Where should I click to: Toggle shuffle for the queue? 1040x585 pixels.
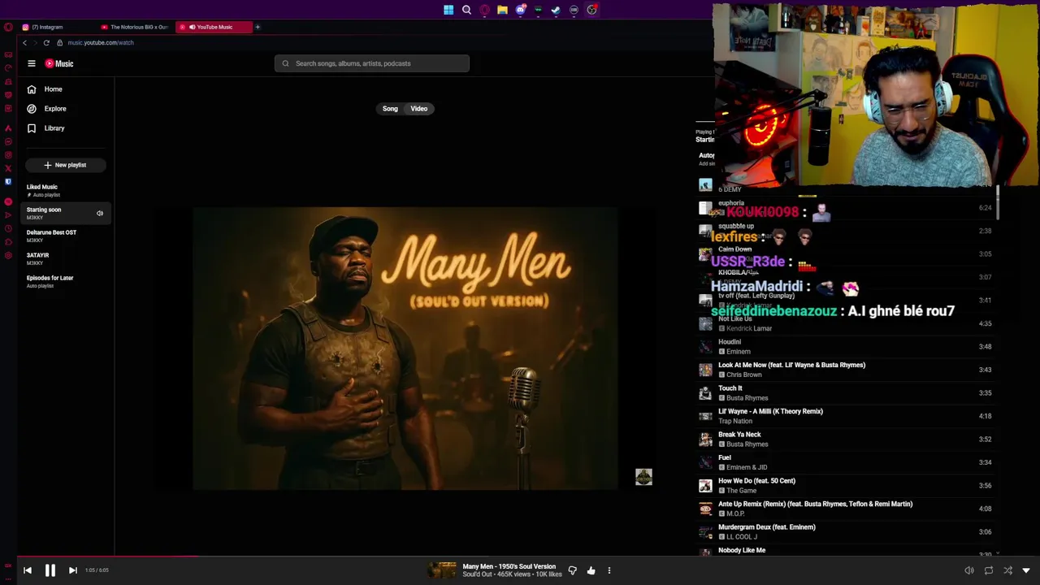pyautogui.click(x=1008, y=570)
